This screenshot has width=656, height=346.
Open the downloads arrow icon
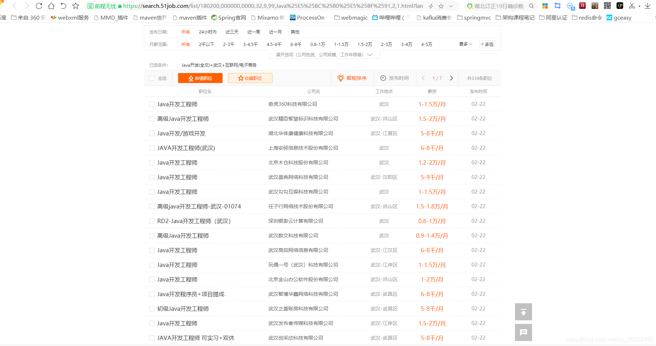647,6
